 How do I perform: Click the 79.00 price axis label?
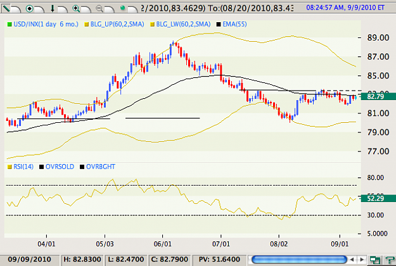click(378, 132)
